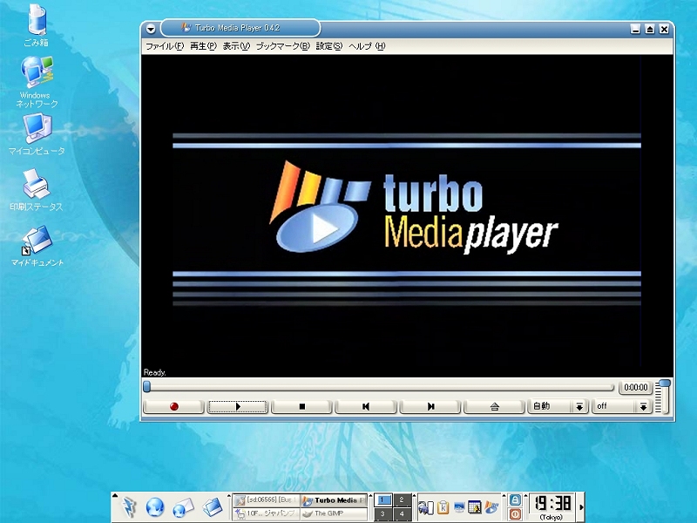This screenshot has height=523, width=697.
Task: Click the lightning-bolt start menu icon
Action: pos(129,506)
